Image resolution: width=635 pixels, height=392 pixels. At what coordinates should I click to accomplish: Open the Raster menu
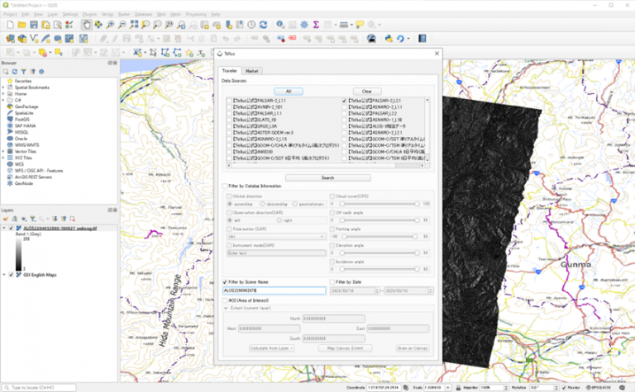pyautogui.click(x=124, y=14)
